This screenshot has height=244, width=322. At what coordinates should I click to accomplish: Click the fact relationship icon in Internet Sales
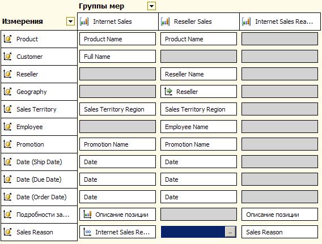coord(87,215)
